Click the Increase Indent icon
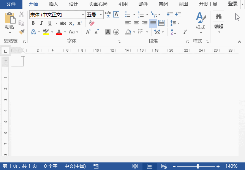245x170 pixels. pyautogui.click(x=177, y=14)
